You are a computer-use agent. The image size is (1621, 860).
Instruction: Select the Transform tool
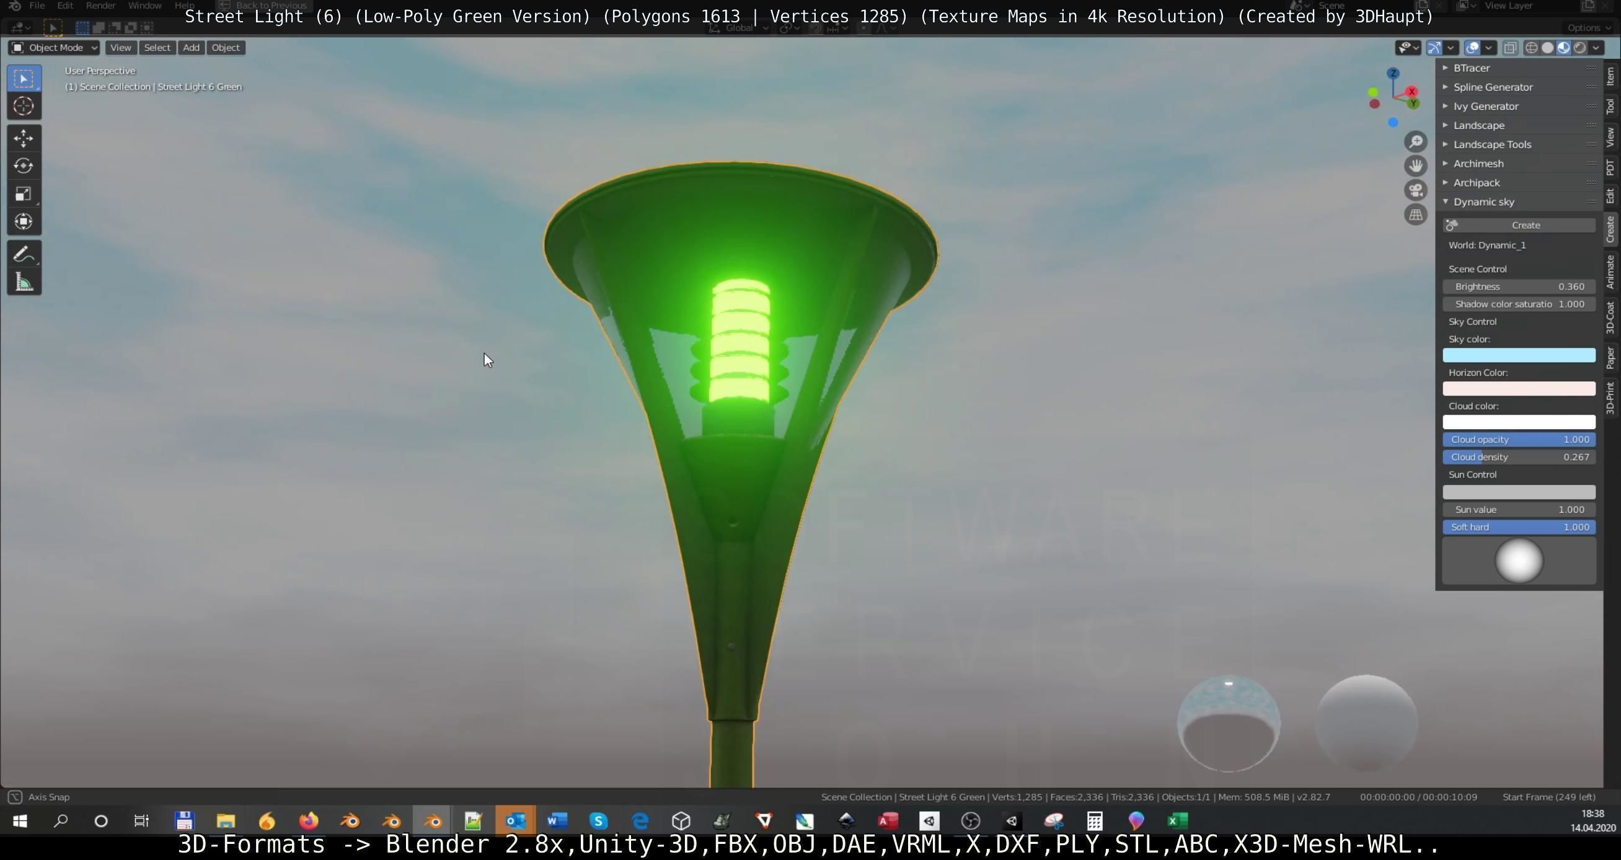pyautogui.click(x=24, y=221)
